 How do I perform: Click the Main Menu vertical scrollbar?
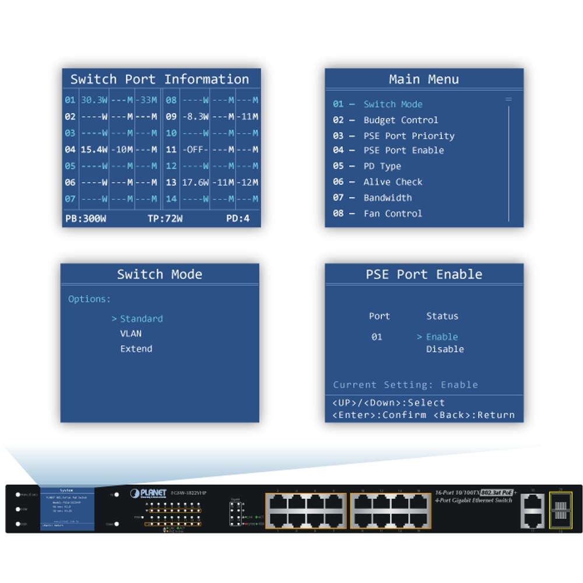click(x=508, y=160)
